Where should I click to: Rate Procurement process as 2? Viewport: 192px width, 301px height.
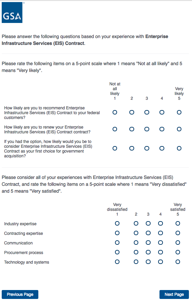tap(136, 252)
